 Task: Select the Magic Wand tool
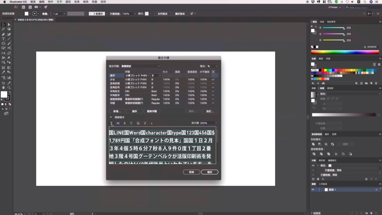pyautogui.click(x=3, y=29)
